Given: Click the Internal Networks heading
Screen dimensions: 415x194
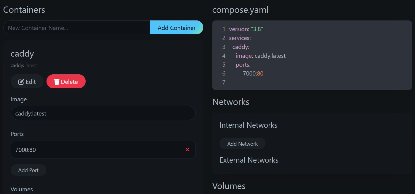Looking at the screenshot, I should coord(248,125).
